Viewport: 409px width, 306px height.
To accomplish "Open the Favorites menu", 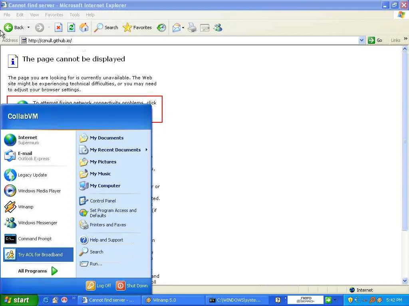I will click(54, 15).
